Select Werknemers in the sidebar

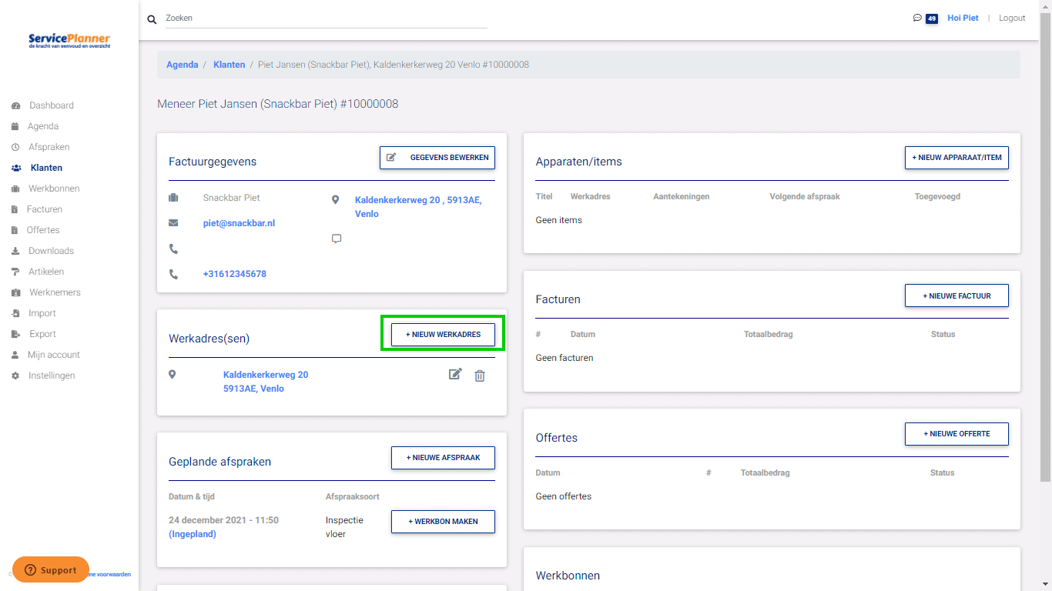(x=55, y=292)
